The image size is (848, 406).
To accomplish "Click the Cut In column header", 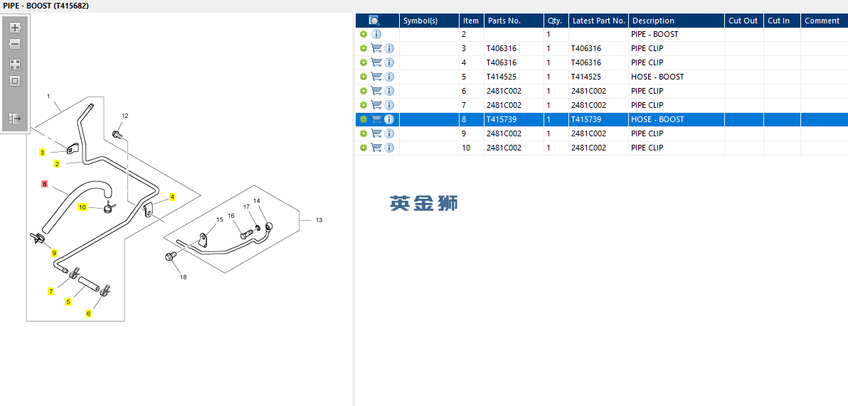I will pyautogui.click(x=782, y=21).
